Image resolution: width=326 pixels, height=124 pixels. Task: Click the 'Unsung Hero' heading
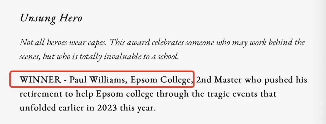pyautogui.click(x=51, y=18)
